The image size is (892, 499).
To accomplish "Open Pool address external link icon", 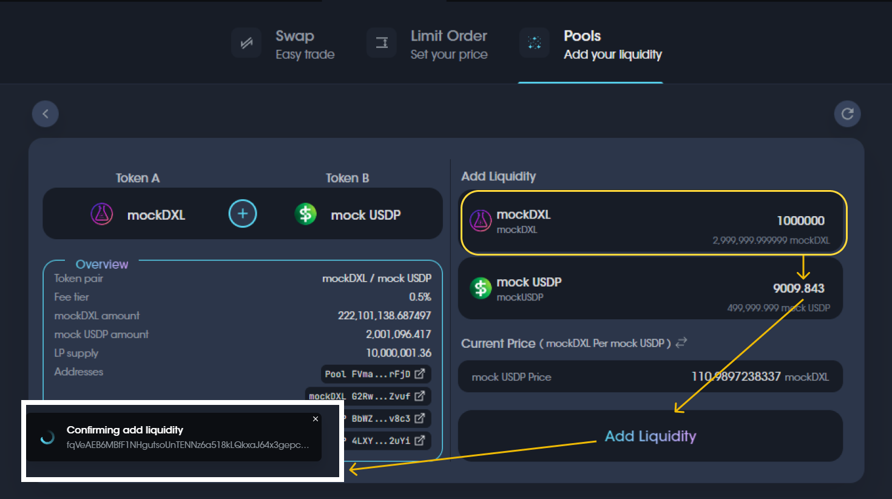I will click(x=419, y=374).
